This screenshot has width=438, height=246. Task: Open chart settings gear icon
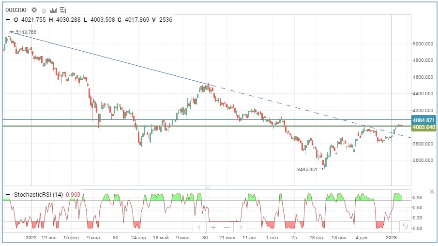point(34,10)
